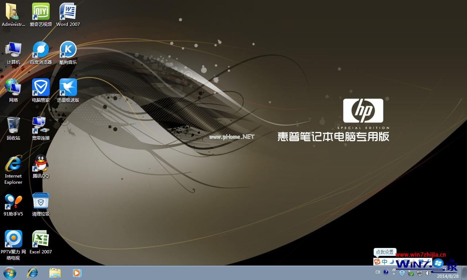
Task: Click the date 2014/8/28 in the tray
Action: (x=448, y=276)
